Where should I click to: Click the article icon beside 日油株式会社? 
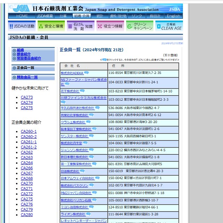[82, 171]
